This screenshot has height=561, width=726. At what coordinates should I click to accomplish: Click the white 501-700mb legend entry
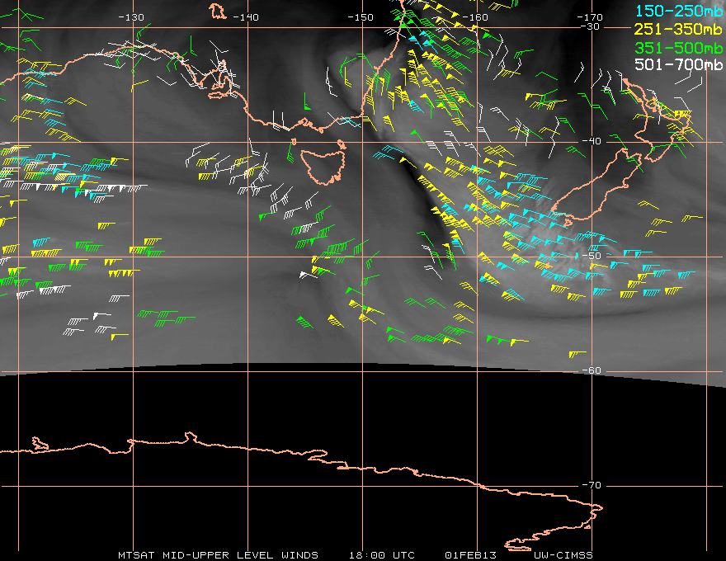678,64
